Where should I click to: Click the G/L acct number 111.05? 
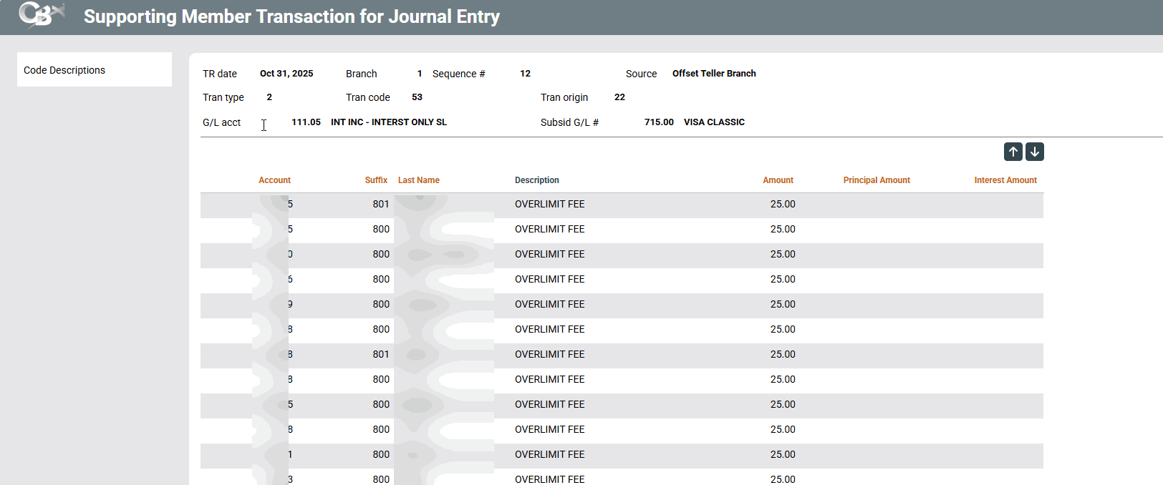pyautogui.click(x=306, y=122)
